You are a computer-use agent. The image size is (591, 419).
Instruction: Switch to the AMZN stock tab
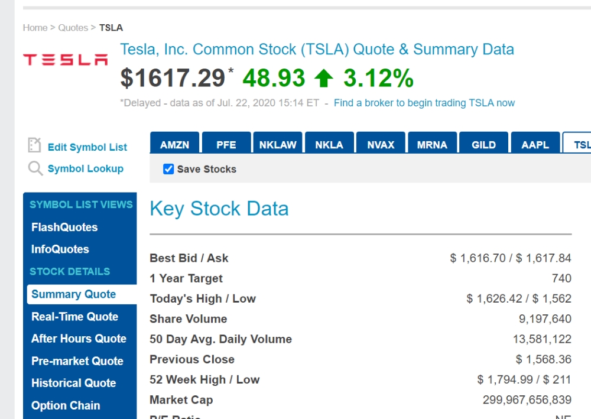[x=175, y=145]
